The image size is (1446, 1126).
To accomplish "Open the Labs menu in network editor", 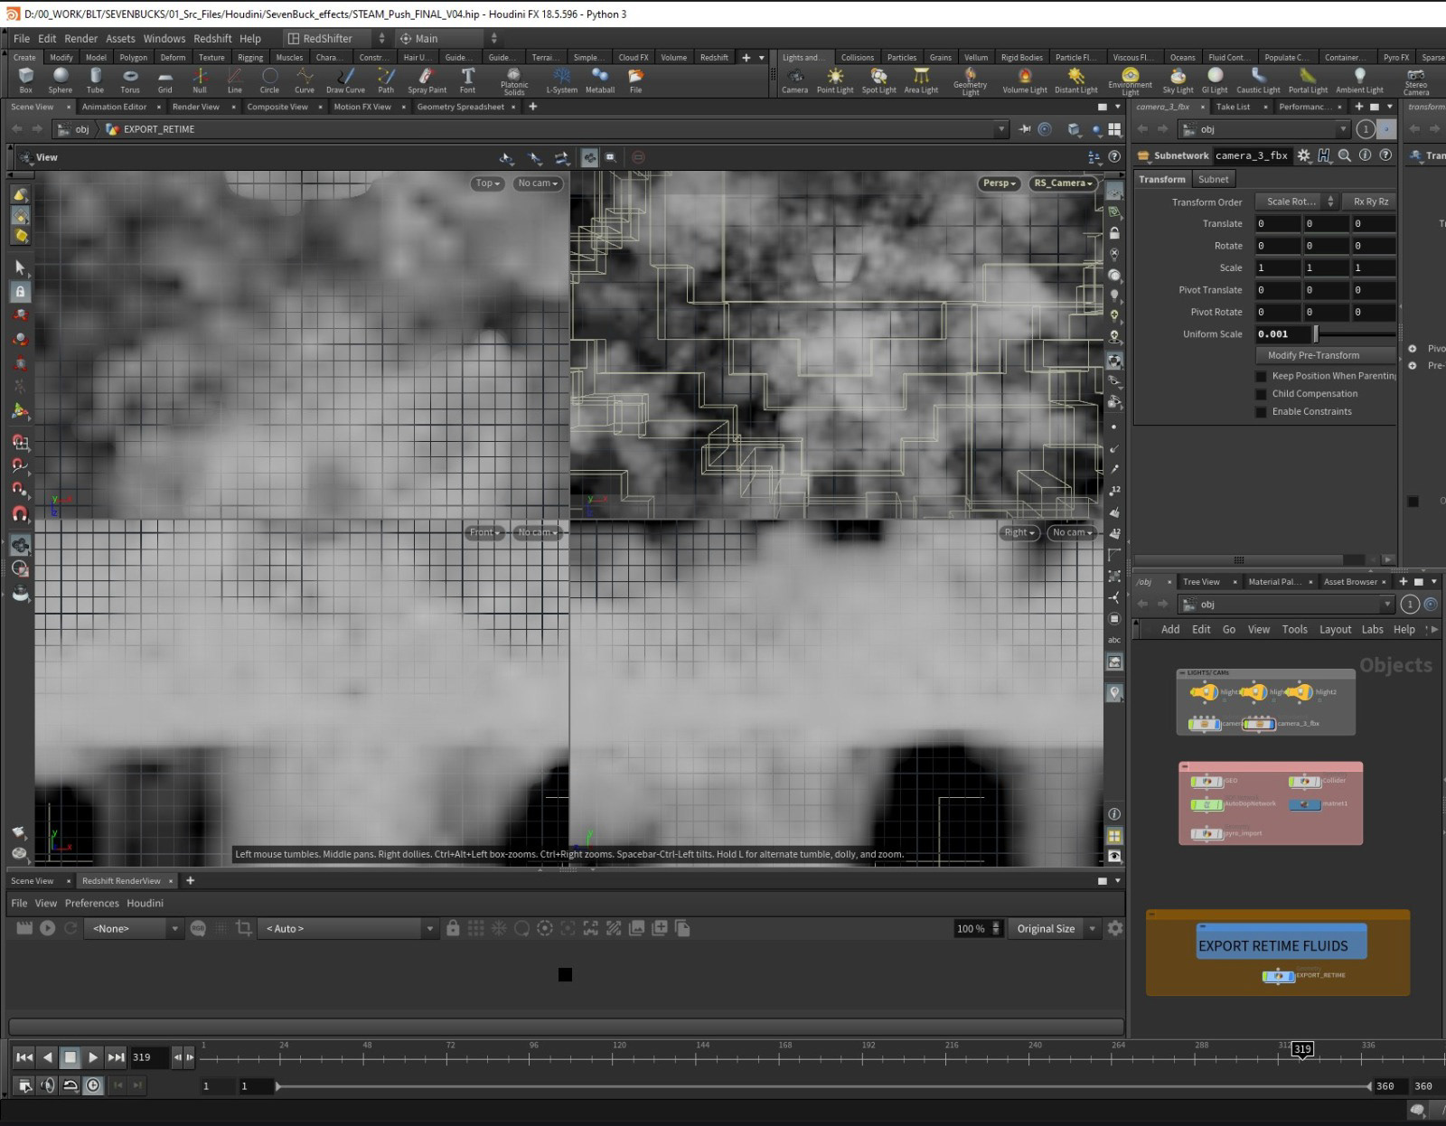I will pyautogui.click(x=1372, y=630).
